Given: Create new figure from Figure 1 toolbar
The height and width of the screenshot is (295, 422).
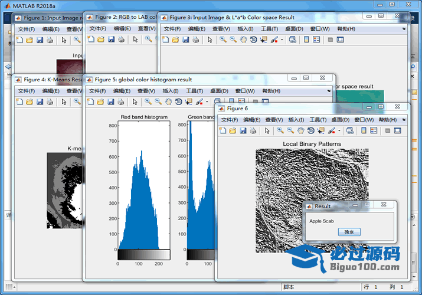Looking at the screenshot, I should click(19, 40).
